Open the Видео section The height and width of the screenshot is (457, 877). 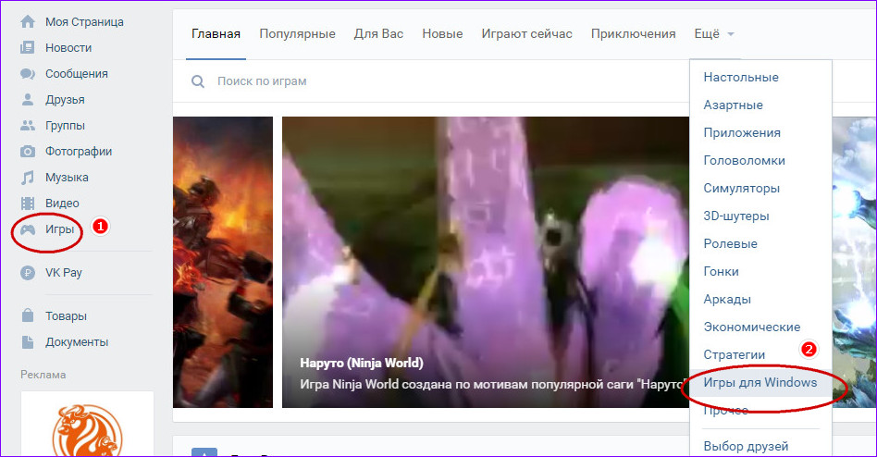pyautogui.click(x=62, y=203)
